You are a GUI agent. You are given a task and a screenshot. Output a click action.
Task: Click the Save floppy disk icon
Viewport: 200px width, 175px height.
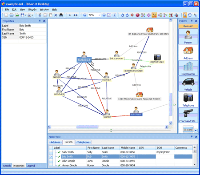click(22, 15)
